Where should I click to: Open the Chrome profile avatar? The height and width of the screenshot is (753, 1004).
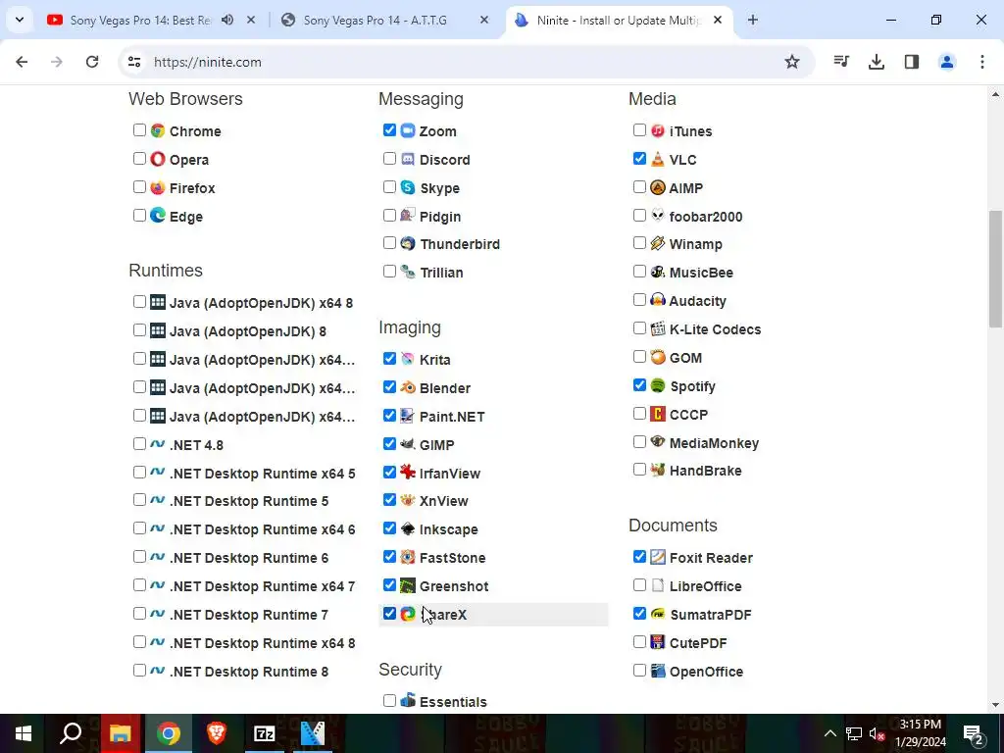click(946, 62)
